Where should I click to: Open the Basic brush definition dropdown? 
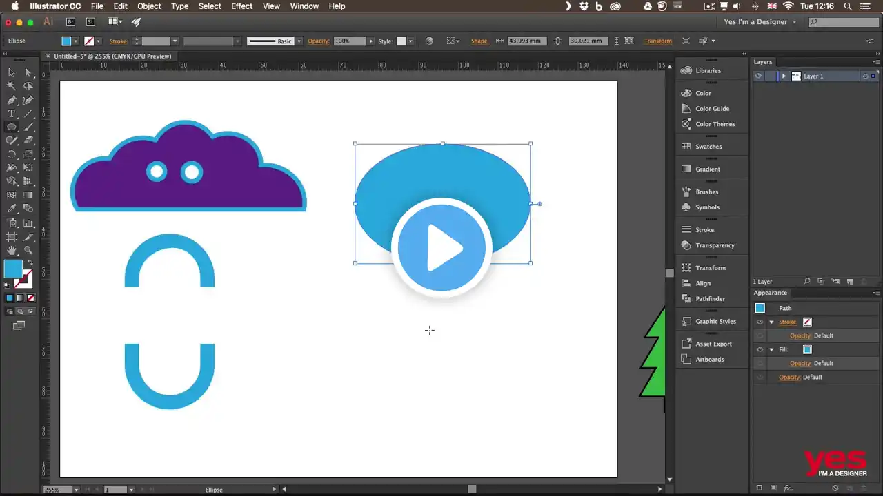tap(298, 41)
